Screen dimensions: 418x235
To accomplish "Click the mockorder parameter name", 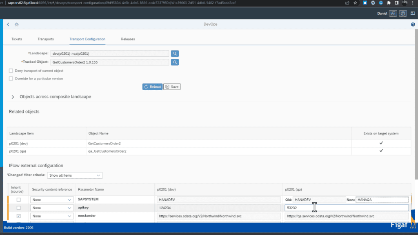I will [87, 215].
